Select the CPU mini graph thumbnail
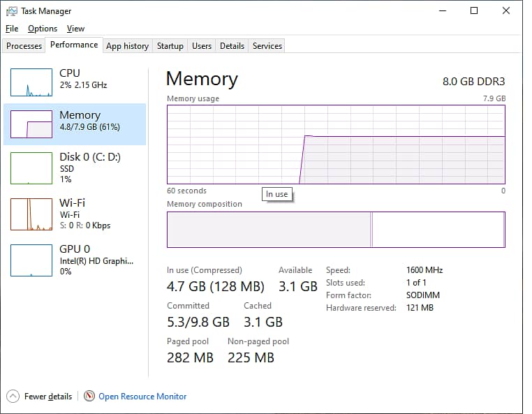532x414 pixels. (x=31, y=82)
